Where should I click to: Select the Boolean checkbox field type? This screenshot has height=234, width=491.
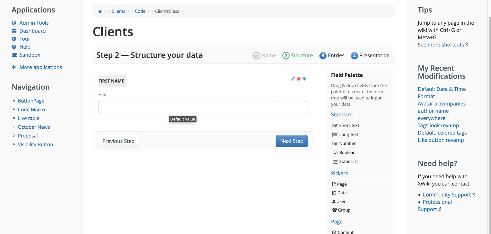335,153
